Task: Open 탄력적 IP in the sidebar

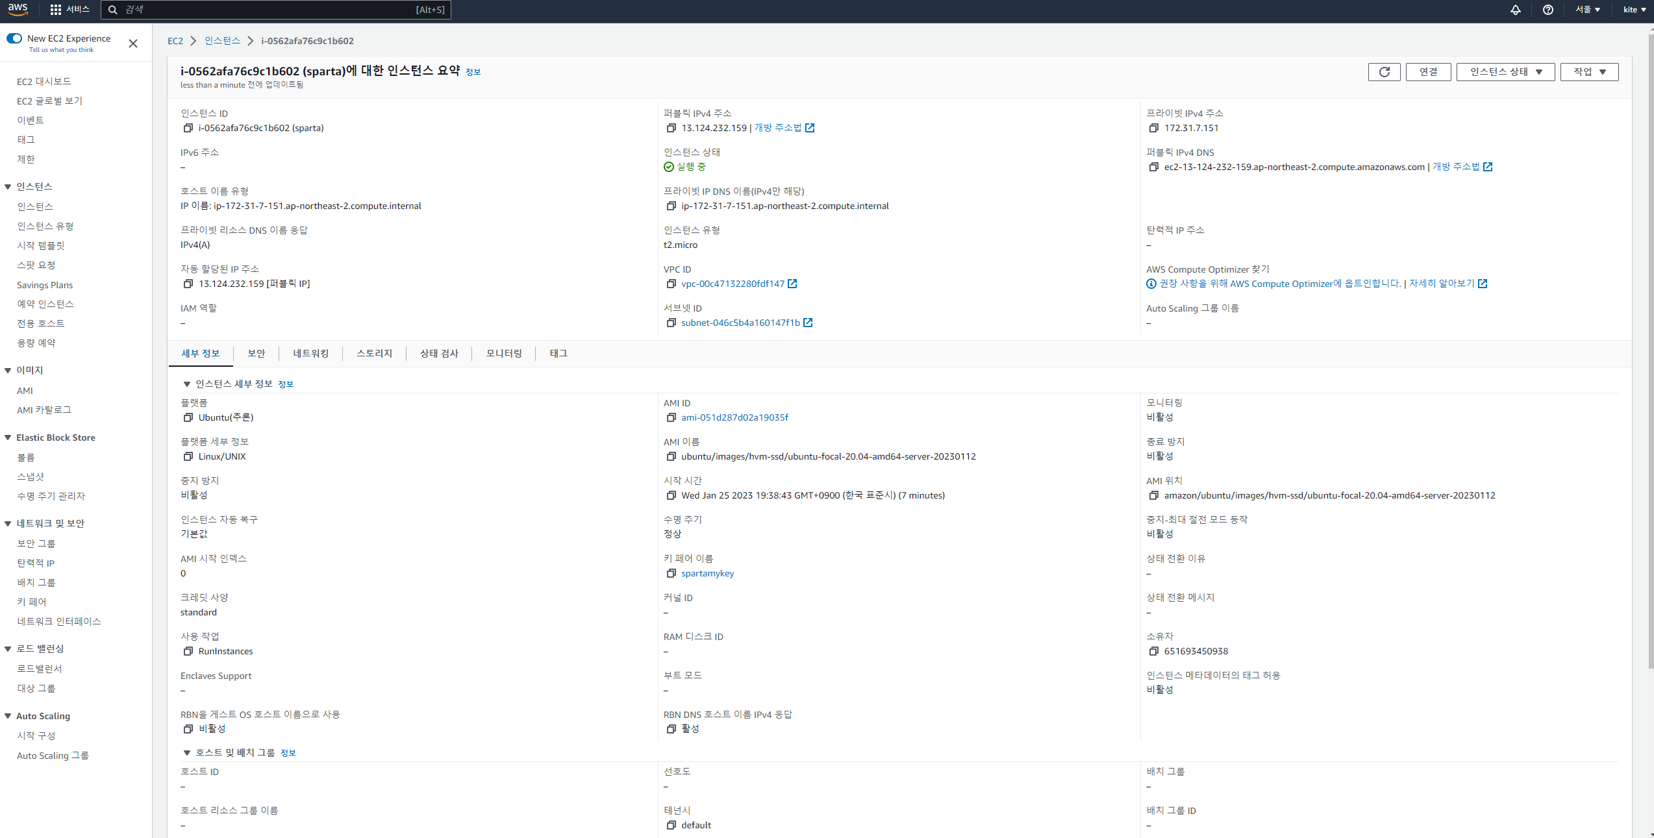Action: pyautogui.click(x=36, y=563)
